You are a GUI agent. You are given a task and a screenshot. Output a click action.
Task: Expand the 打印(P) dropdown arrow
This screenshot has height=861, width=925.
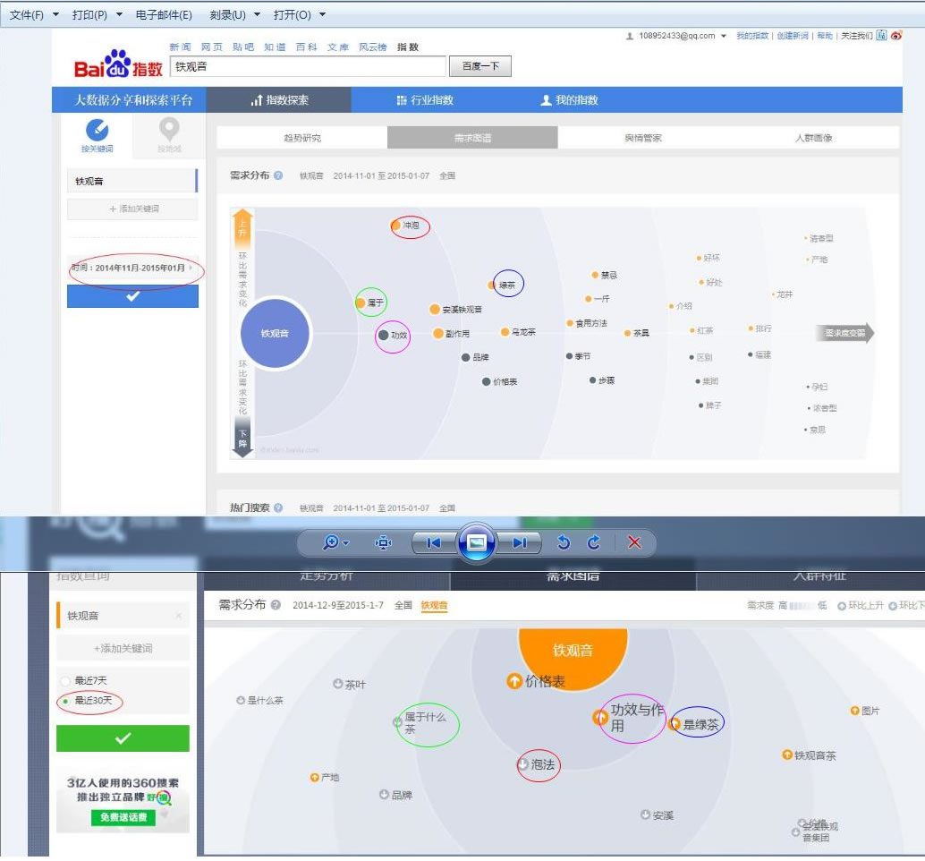(119, 14)
